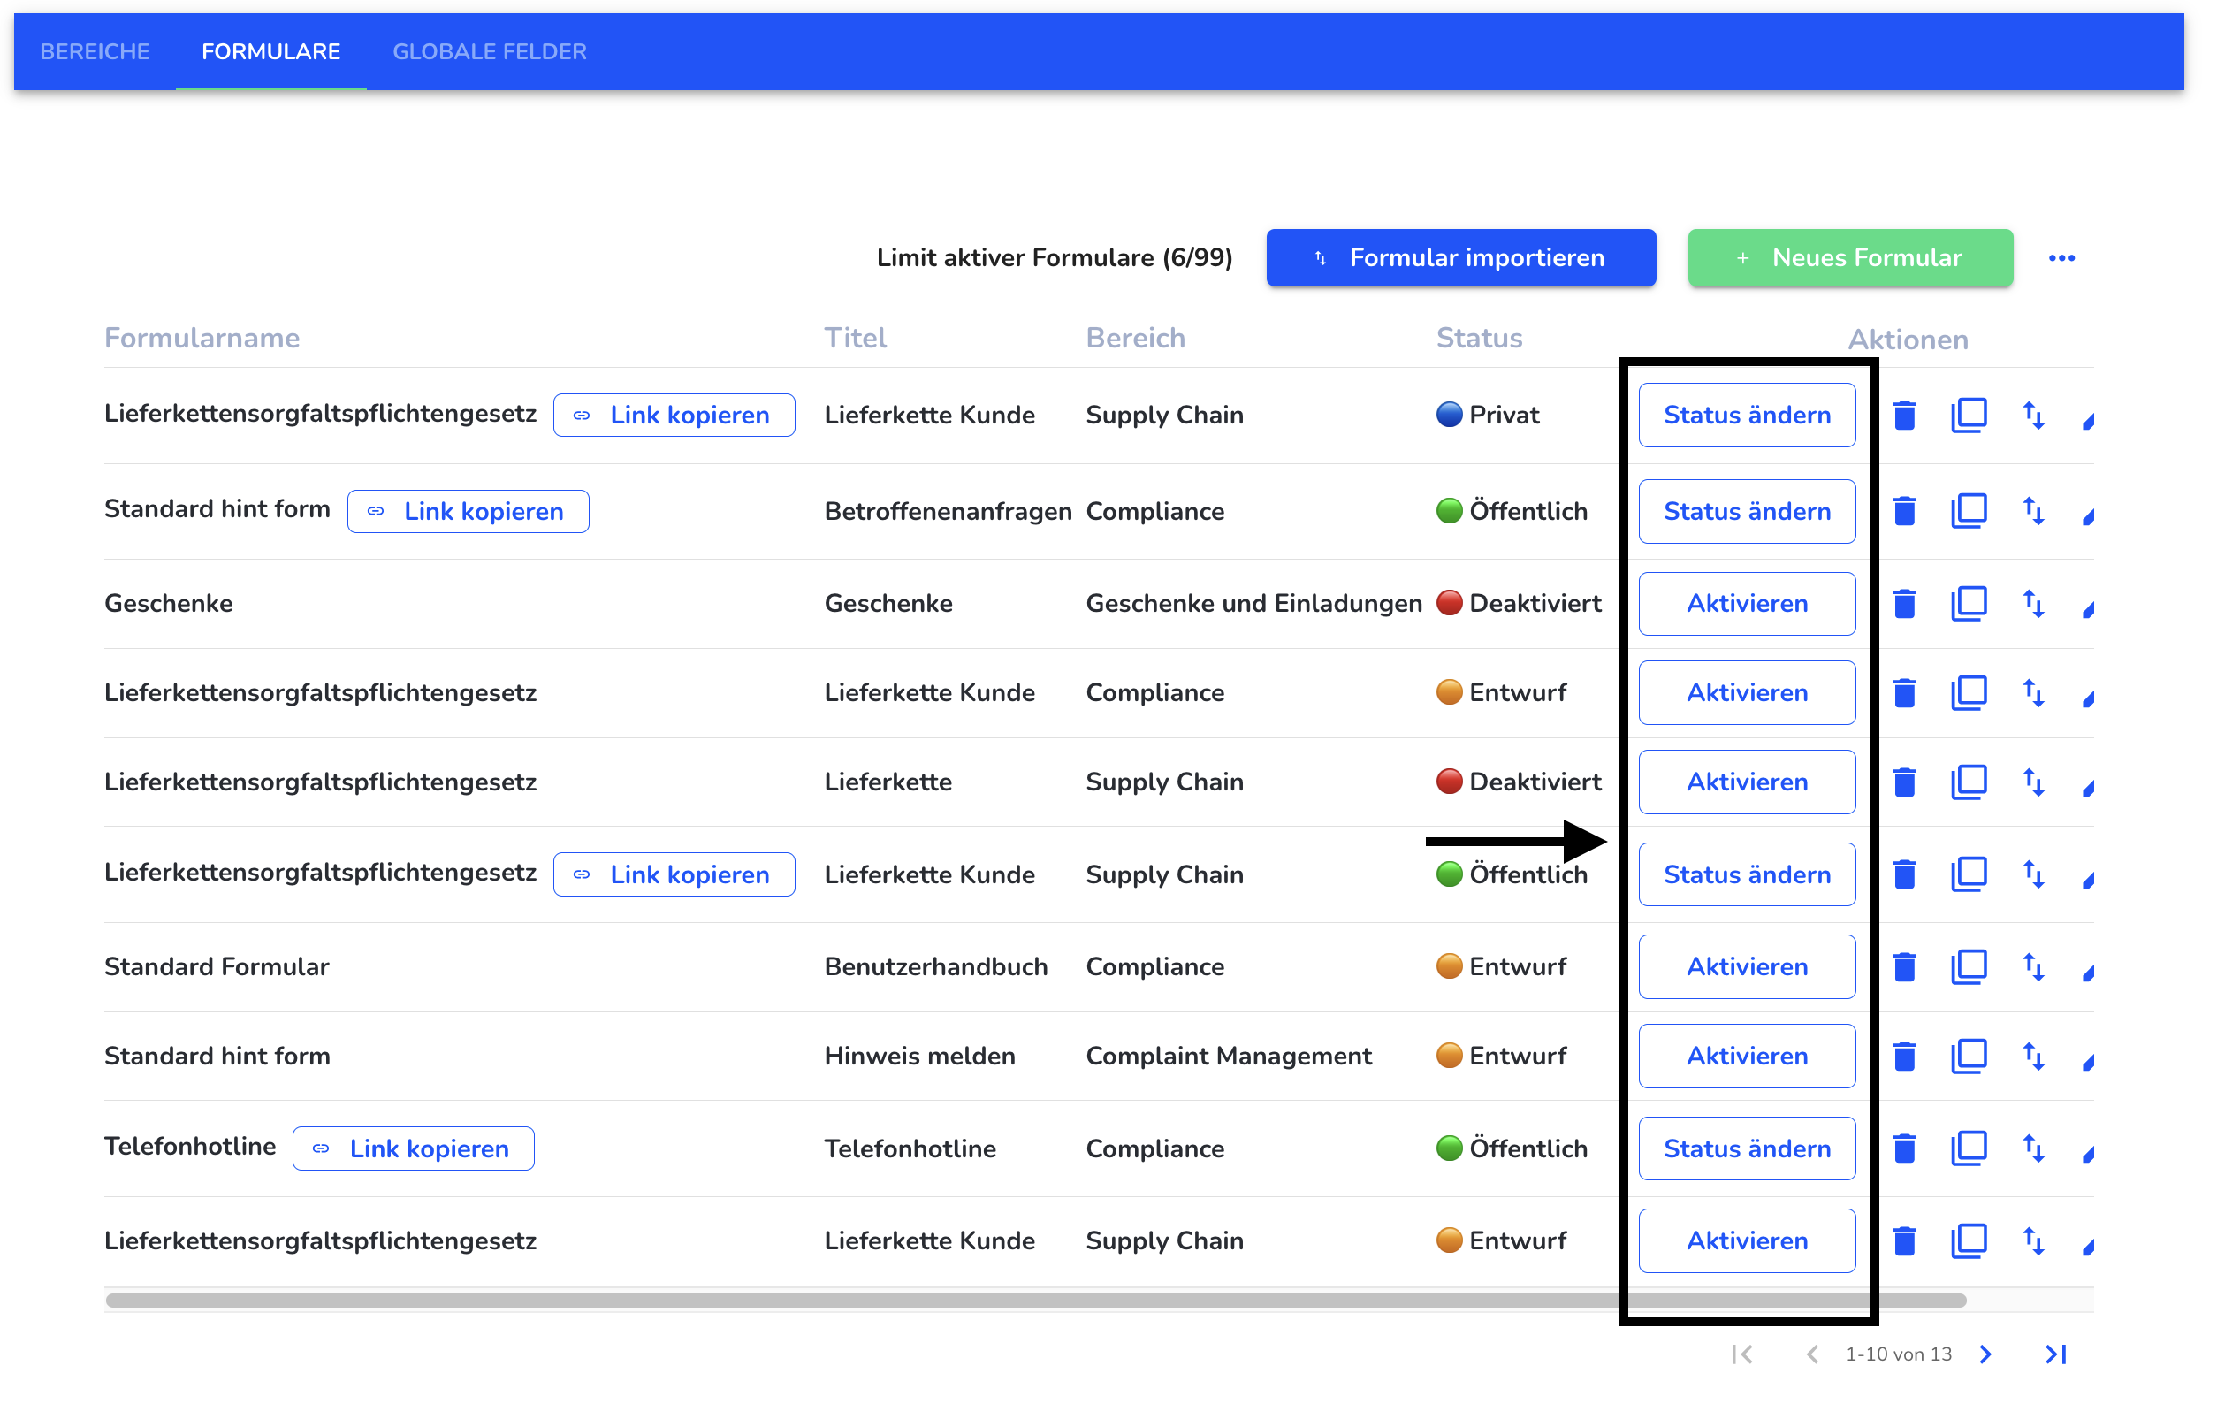Change status of the Privat form

(1747, 416)
